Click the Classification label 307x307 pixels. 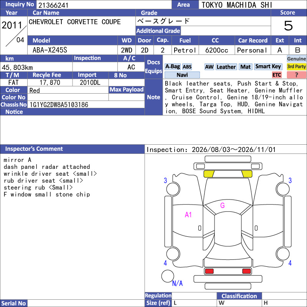click(239, 296)
